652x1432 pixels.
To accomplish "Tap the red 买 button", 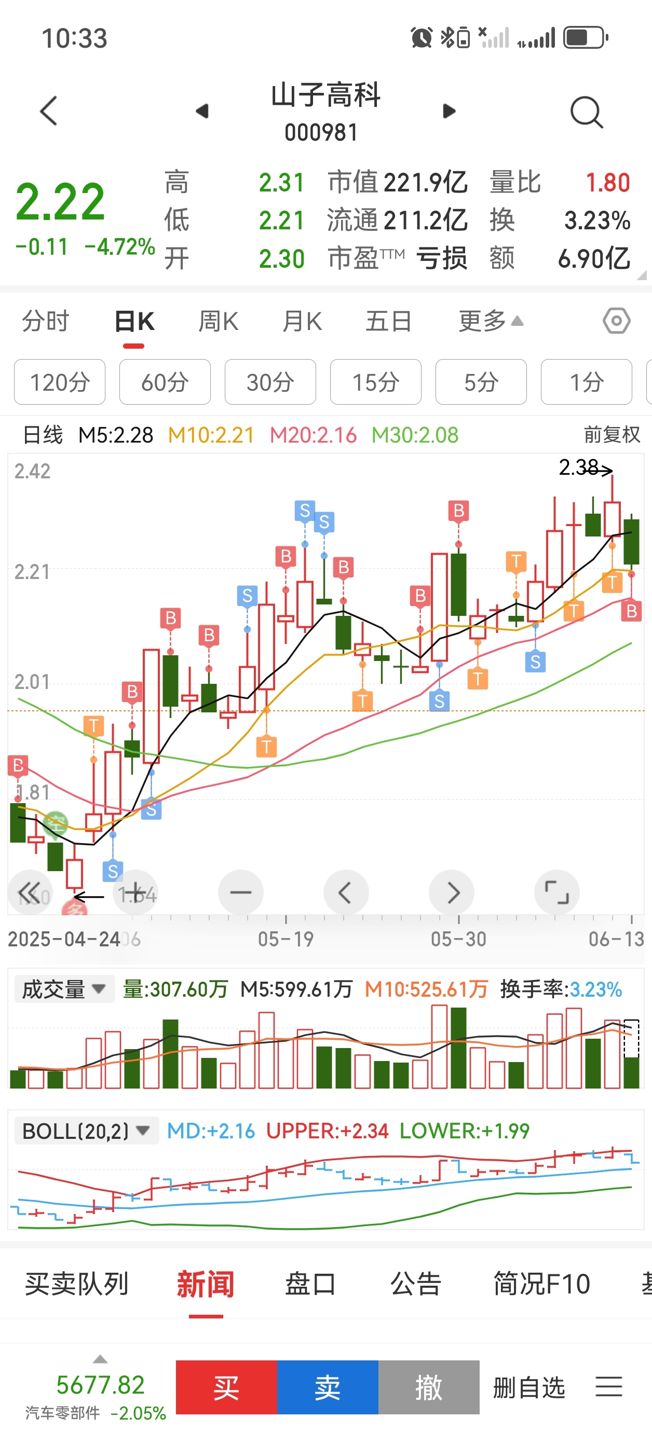I will [226, 1387].
